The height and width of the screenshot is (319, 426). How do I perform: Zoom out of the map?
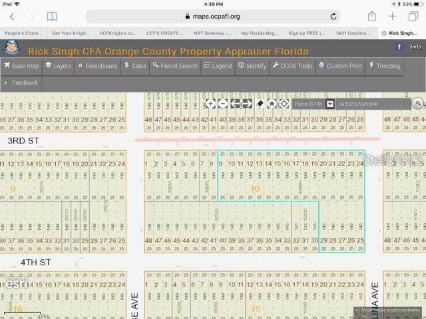223,104
